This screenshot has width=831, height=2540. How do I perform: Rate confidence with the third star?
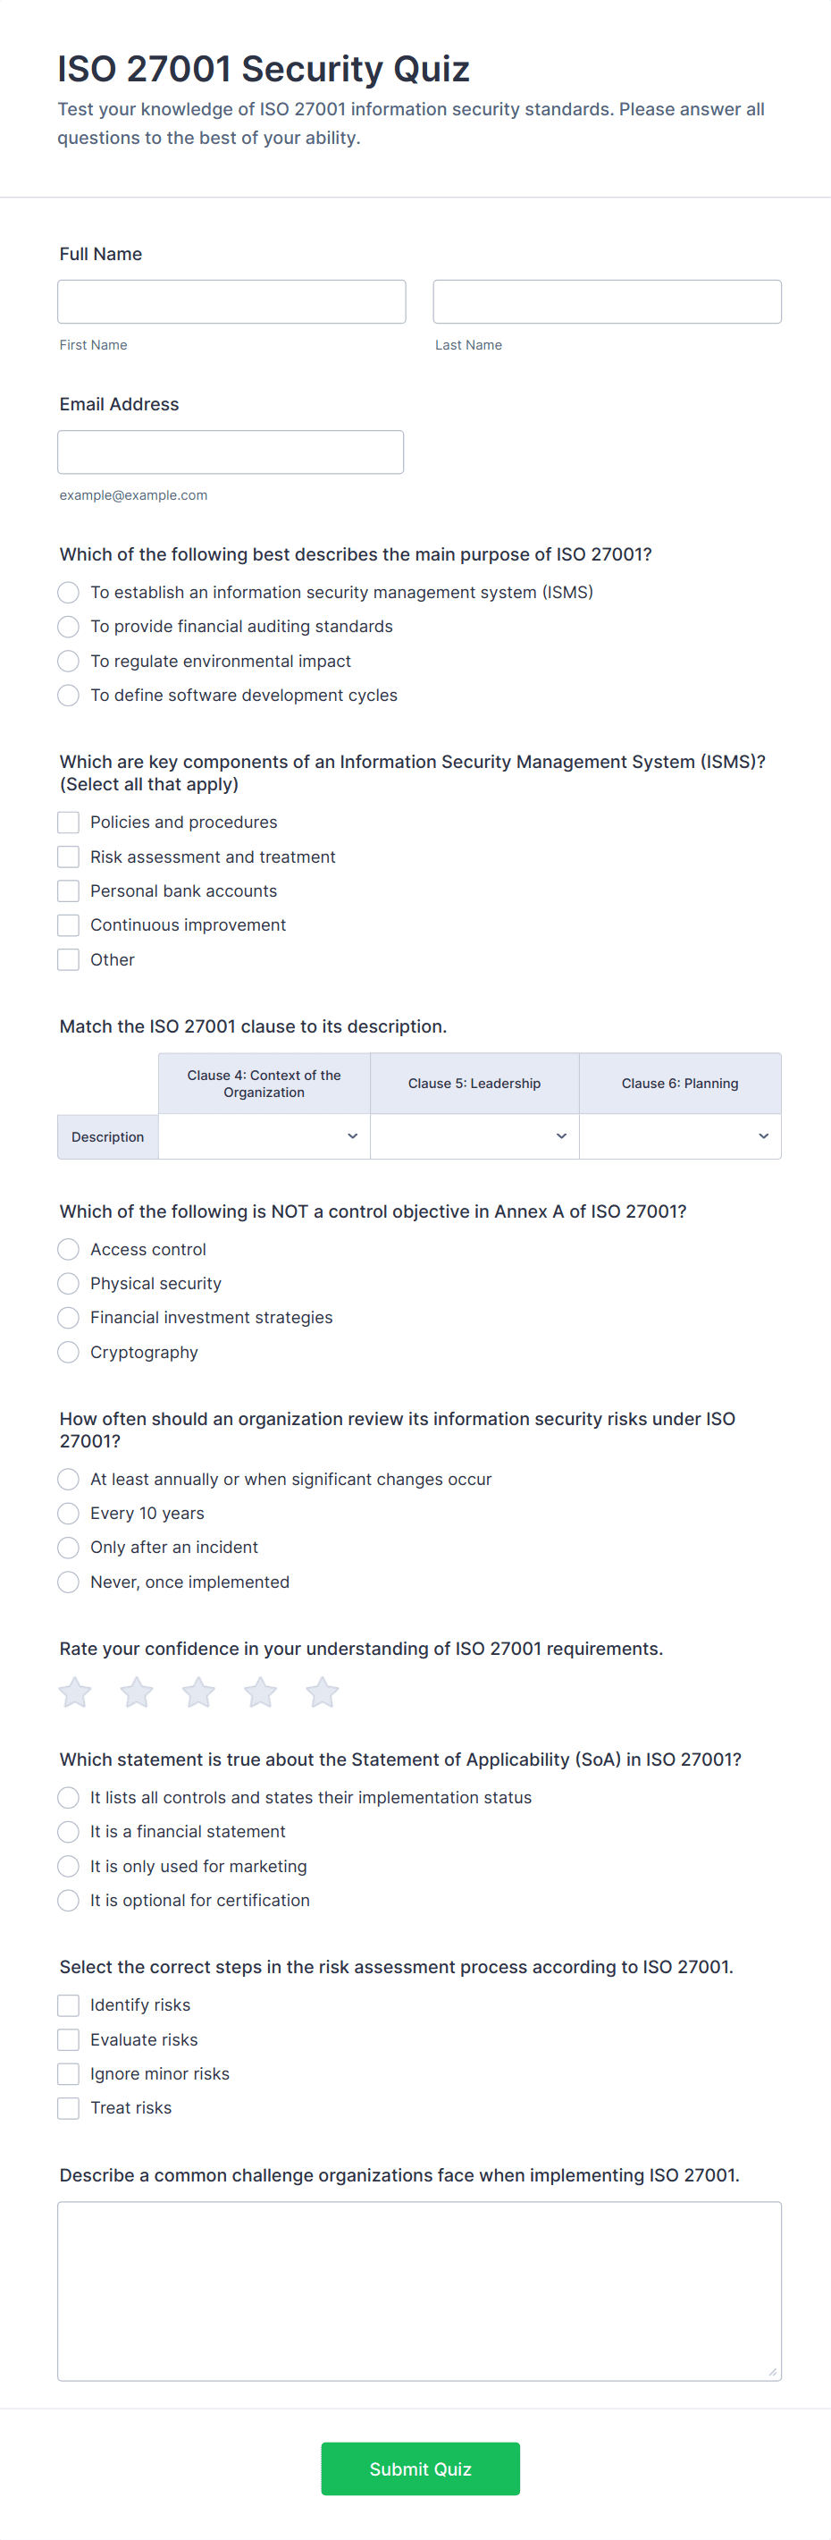click(198, 1692)
